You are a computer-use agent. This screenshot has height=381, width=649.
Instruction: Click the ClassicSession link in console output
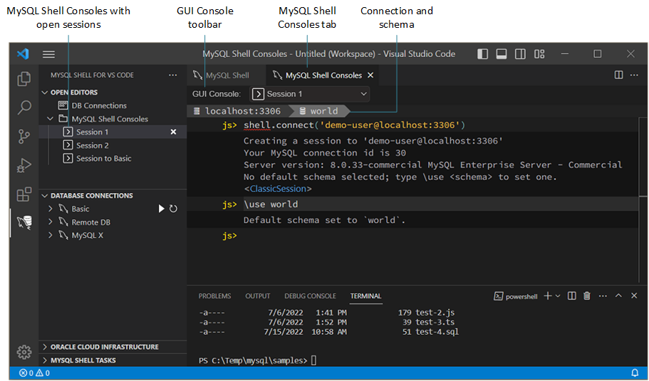tap(278, 189)
